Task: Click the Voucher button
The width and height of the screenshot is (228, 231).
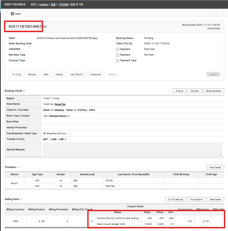Action: point(194,91)
